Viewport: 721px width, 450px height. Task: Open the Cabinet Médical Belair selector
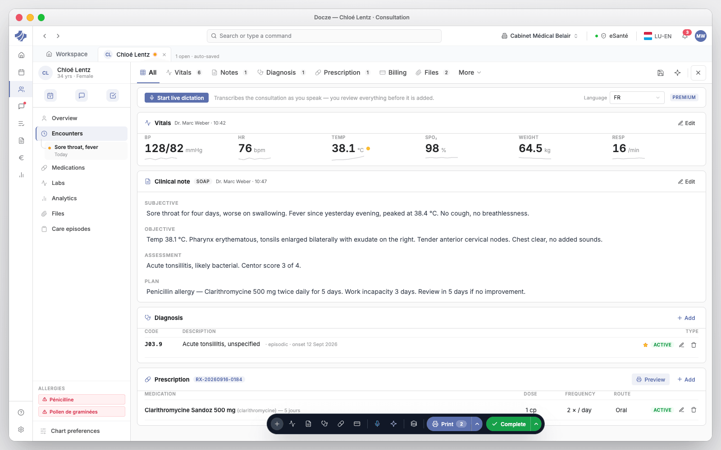[539, 36]
